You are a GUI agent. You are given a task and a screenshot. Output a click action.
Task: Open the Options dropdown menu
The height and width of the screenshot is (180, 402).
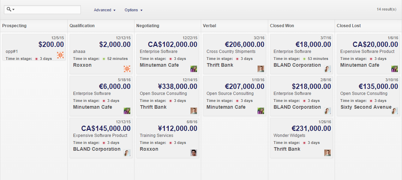click(x=133, y=10)
